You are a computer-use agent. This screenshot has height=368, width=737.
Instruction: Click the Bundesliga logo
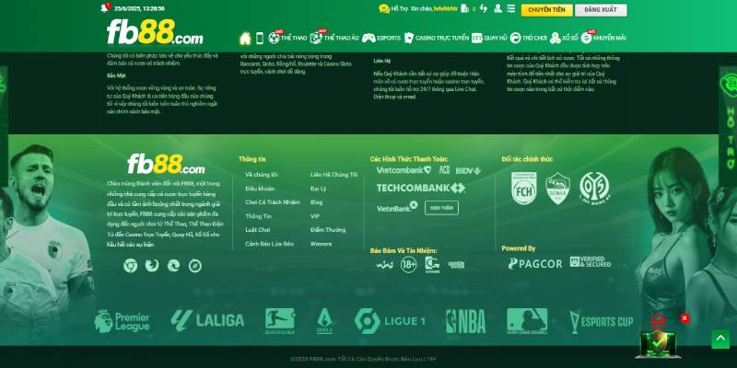coord(280,321)
